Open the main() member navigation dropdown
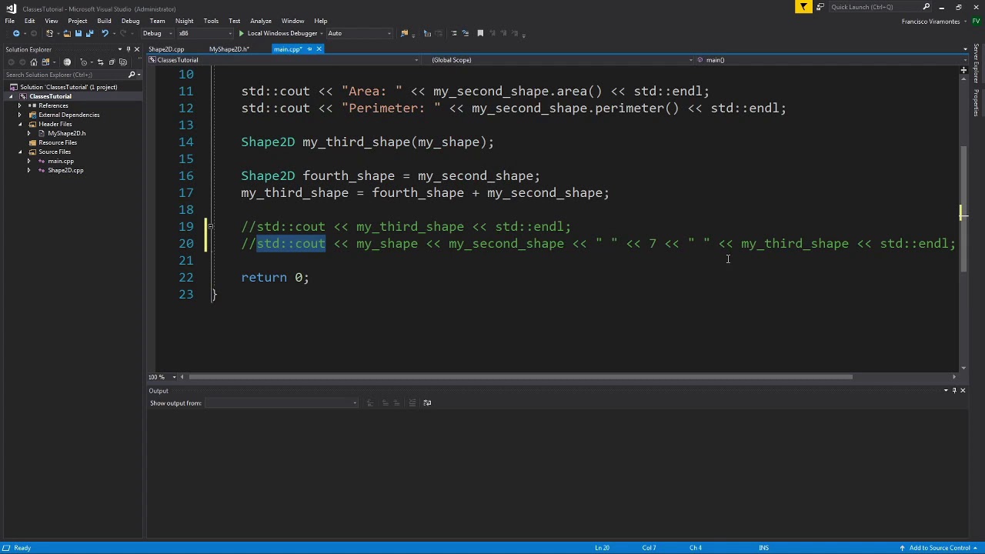Viewport: 985px width, 554px height. coord(832,60)
